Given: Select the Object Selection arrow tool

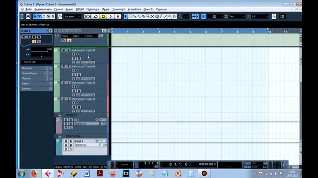Looking at the screenshot, I should tap(126, 16).
